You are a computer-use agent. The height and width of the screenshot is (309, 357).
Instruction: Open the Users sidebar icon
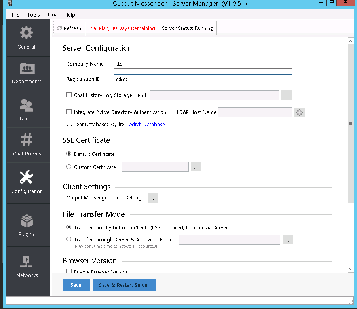[27, 105]
